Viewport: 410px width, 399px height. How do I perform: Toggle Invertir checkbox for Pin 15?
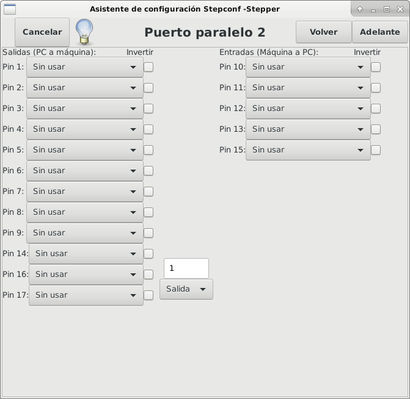376,150
